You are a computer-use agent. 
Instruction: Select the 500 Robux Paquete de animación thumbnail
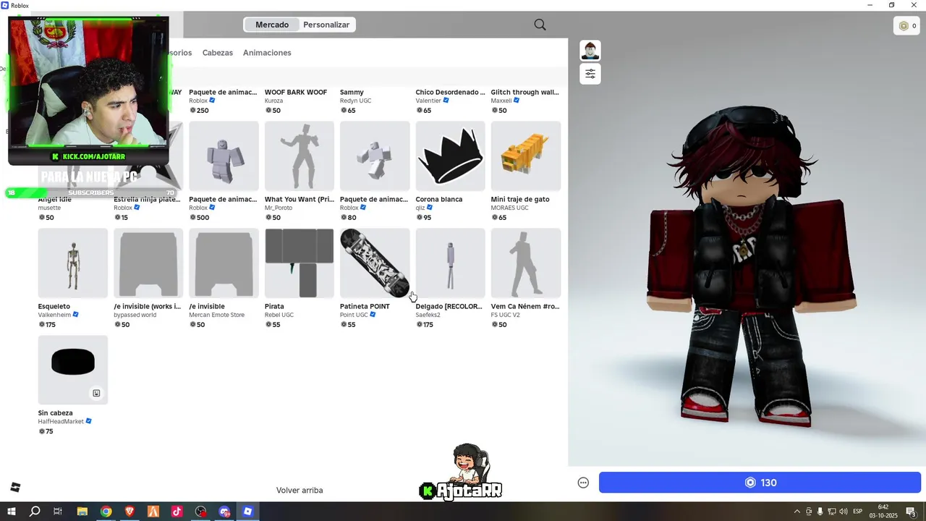pos(224,156)
